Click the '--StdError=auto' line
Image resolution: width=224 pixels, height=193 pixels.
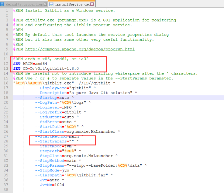[56, 122]
